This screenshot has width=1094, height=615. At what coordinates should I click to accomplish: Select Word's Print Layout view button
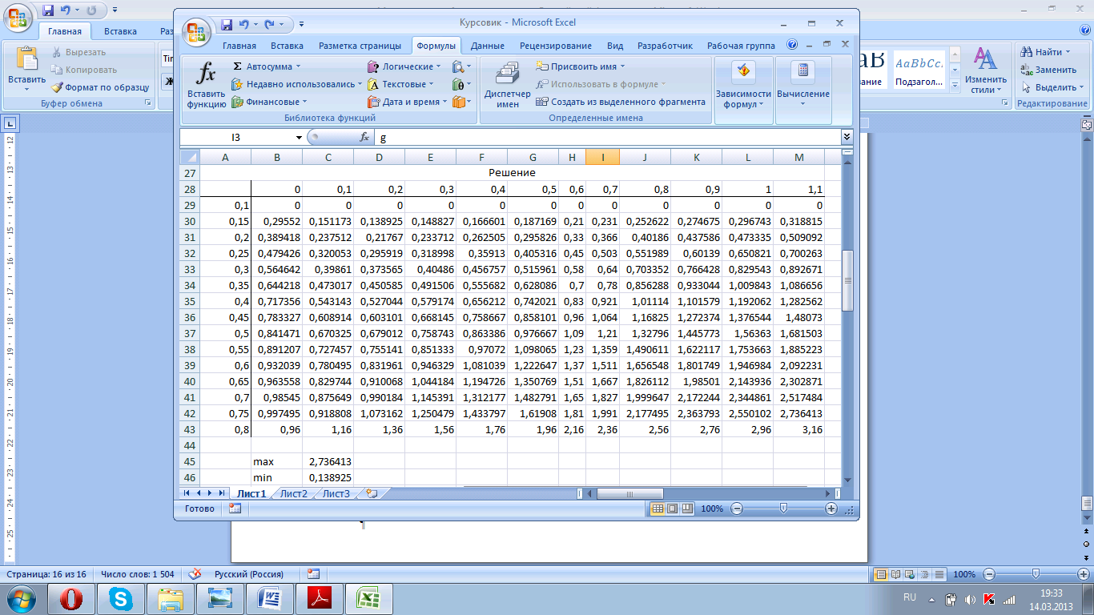(881, 574)
